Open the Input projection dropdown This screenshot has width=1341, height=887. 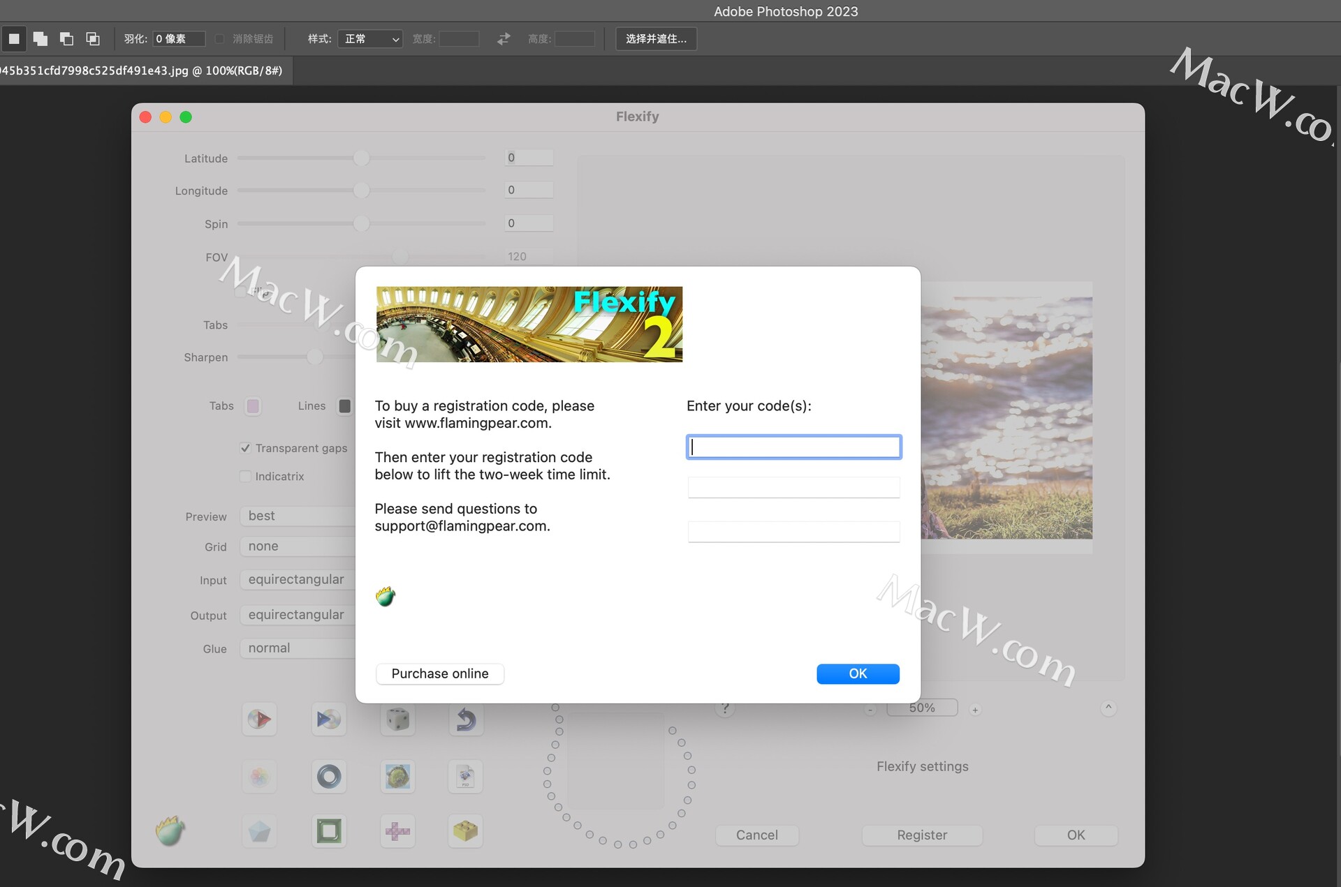tap(298, 580)
